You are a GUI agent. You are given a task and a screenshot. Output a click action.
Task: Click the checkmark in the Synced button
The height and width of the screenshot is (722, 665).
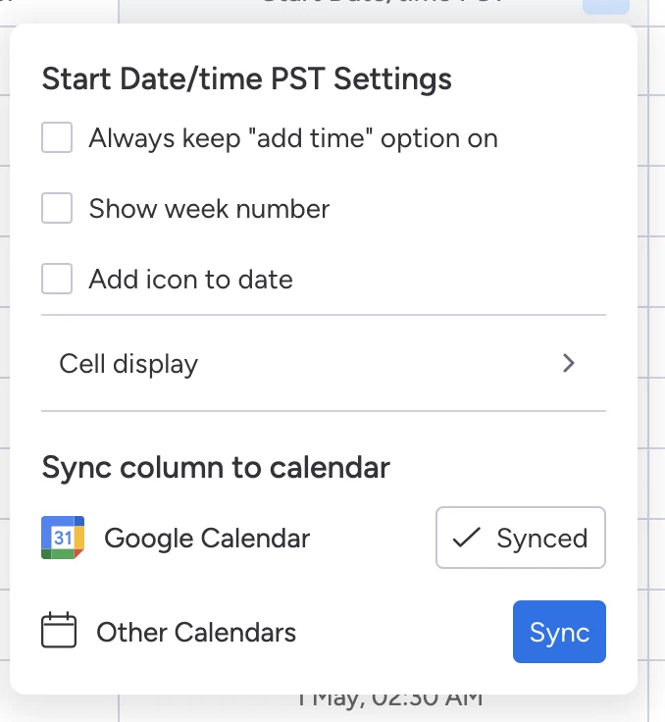pos(467,538)
